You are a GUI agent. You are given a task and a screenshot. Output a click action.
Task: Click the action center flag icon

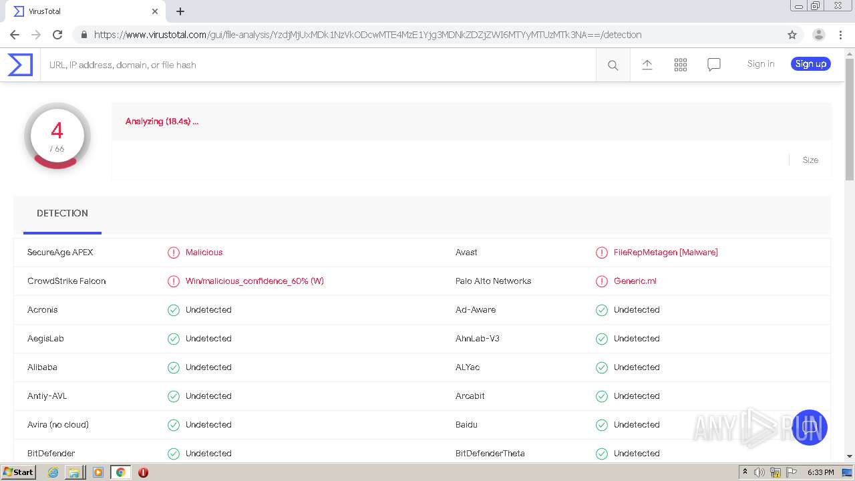coord(792,472)
